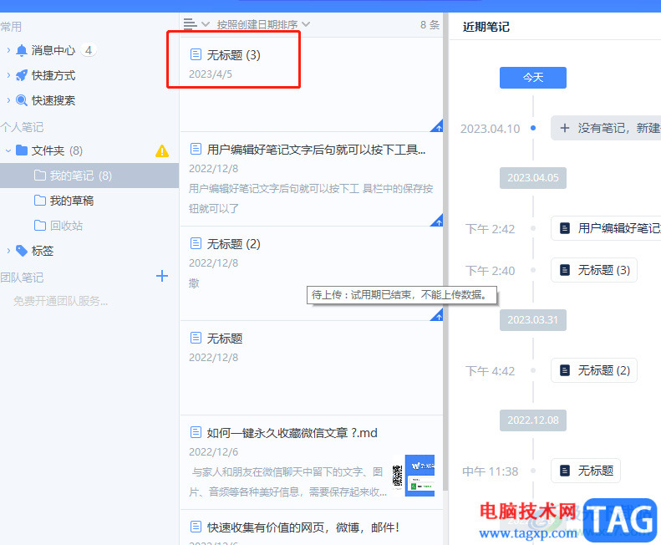The image size is (661, 545).
Task: Open note 用户编辑好笔记文字后句就可以按下工具 in list
Action: pos(312,179)
